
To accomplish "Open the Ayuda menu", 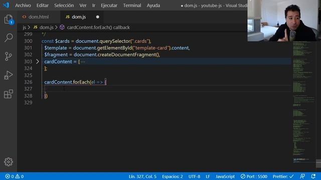I will tap(153, 5).
